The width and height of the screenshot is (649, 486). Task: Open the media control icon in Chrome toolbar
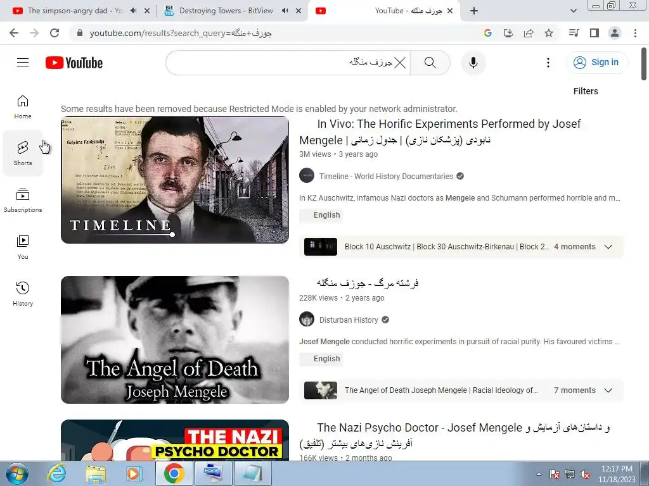[x=574, y=33]
